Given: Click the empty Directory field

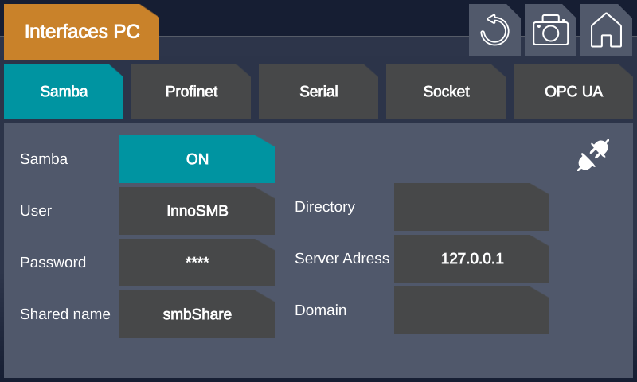Looking at the screenshot, I should (x=471, y=207).
